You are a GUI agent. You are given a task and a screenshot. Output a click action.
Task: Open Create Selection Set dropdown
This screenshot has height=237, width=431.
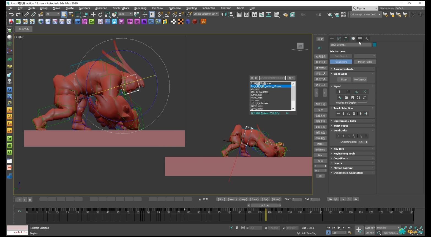[x=206, y=14]
